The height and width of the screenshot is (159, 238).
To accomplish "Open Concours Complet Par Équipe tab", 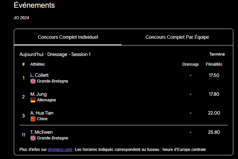I will (x=177, y=37).
